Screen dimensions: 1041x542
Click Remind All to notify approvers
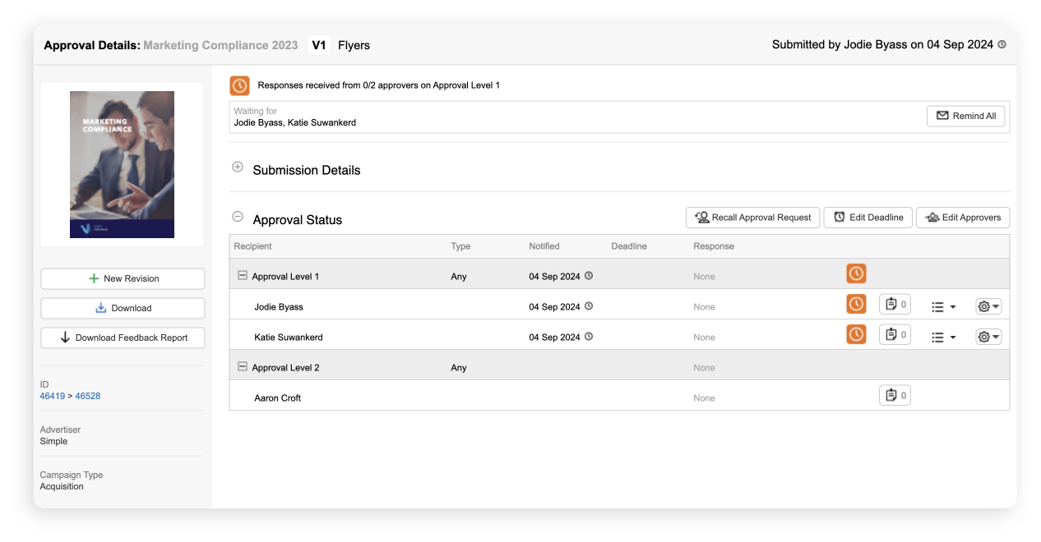(x=965, y=116)
